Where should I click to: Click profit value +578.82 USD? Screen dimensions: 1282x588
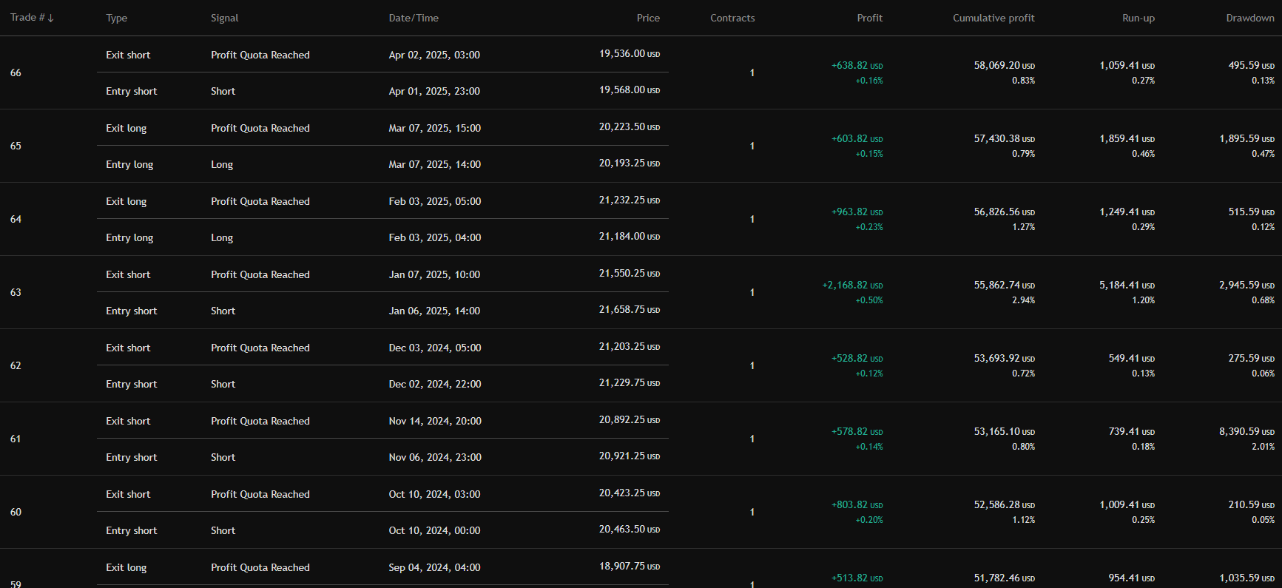pos(857,431)
